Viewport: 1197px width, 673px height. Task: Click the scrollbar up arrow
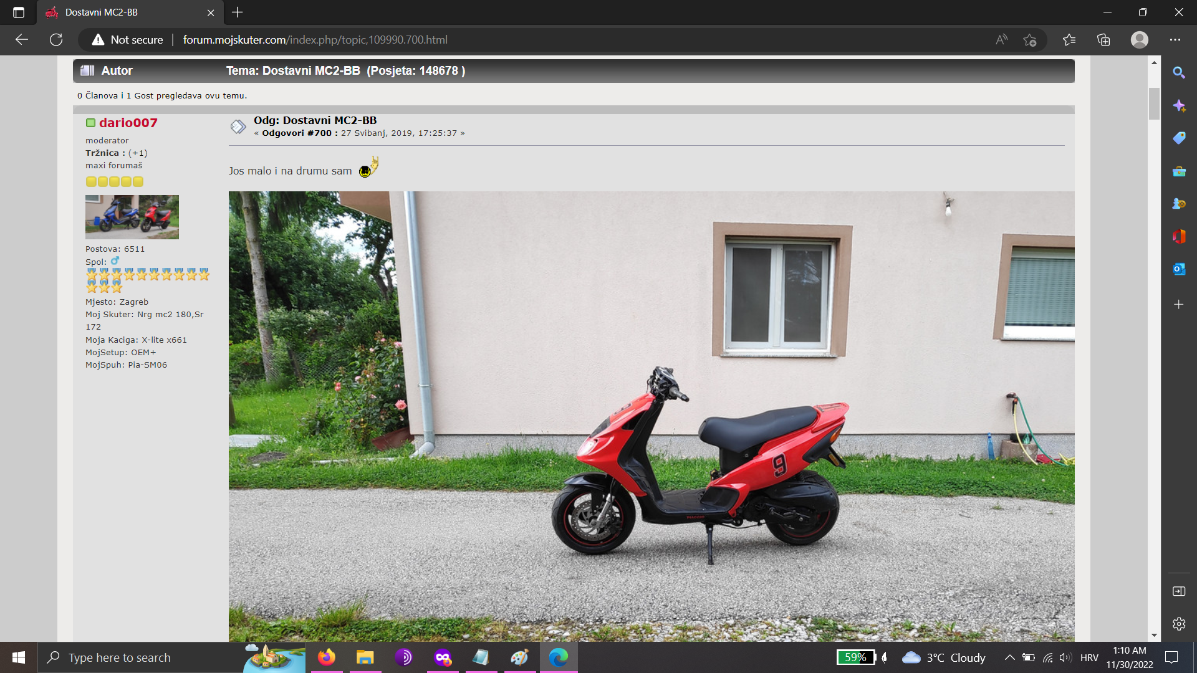[1154, 62]
